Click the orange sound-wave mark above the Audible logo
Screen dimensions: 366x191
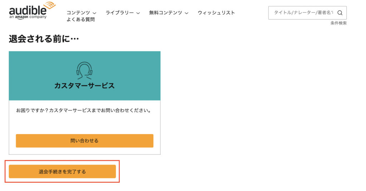tap(49, 6)
